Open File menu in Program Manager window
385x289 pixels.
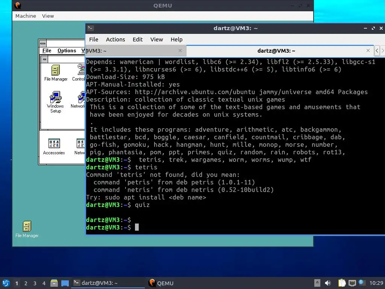[x=47, y=51]
